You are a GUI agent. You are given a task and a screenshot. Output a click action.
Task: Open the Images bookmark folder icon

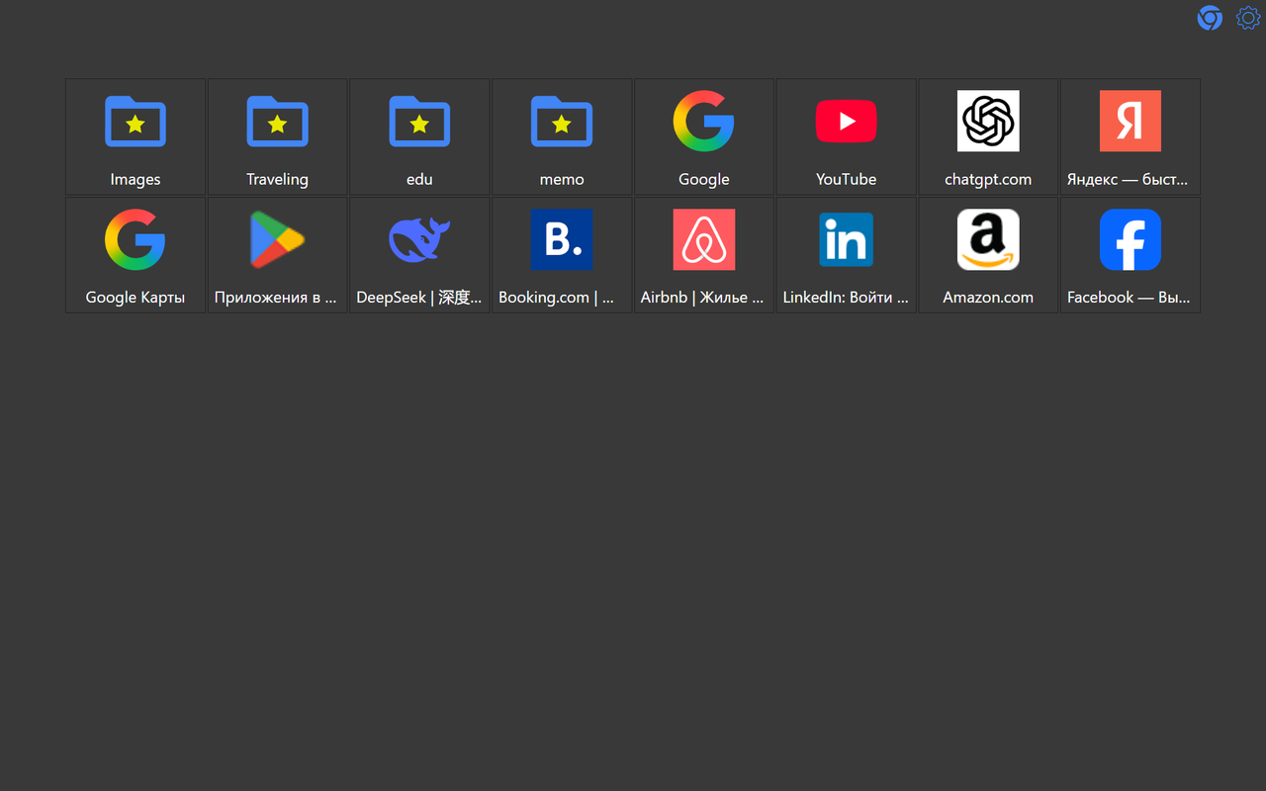coord(136,121)
